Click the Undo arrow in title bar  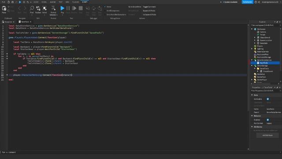27,2
